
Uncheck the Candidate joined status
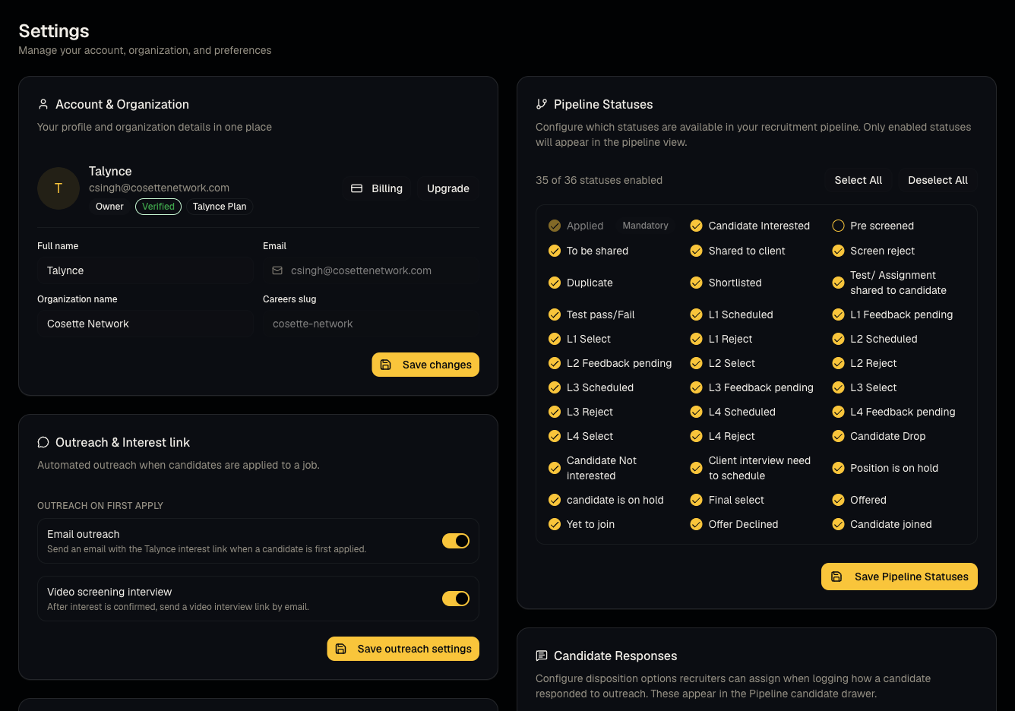point(839,524)
